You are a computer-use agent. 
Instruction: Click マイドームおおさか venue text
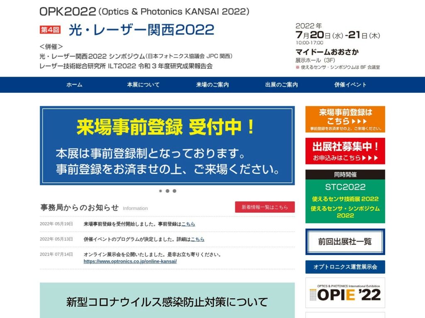coord(327,52)
